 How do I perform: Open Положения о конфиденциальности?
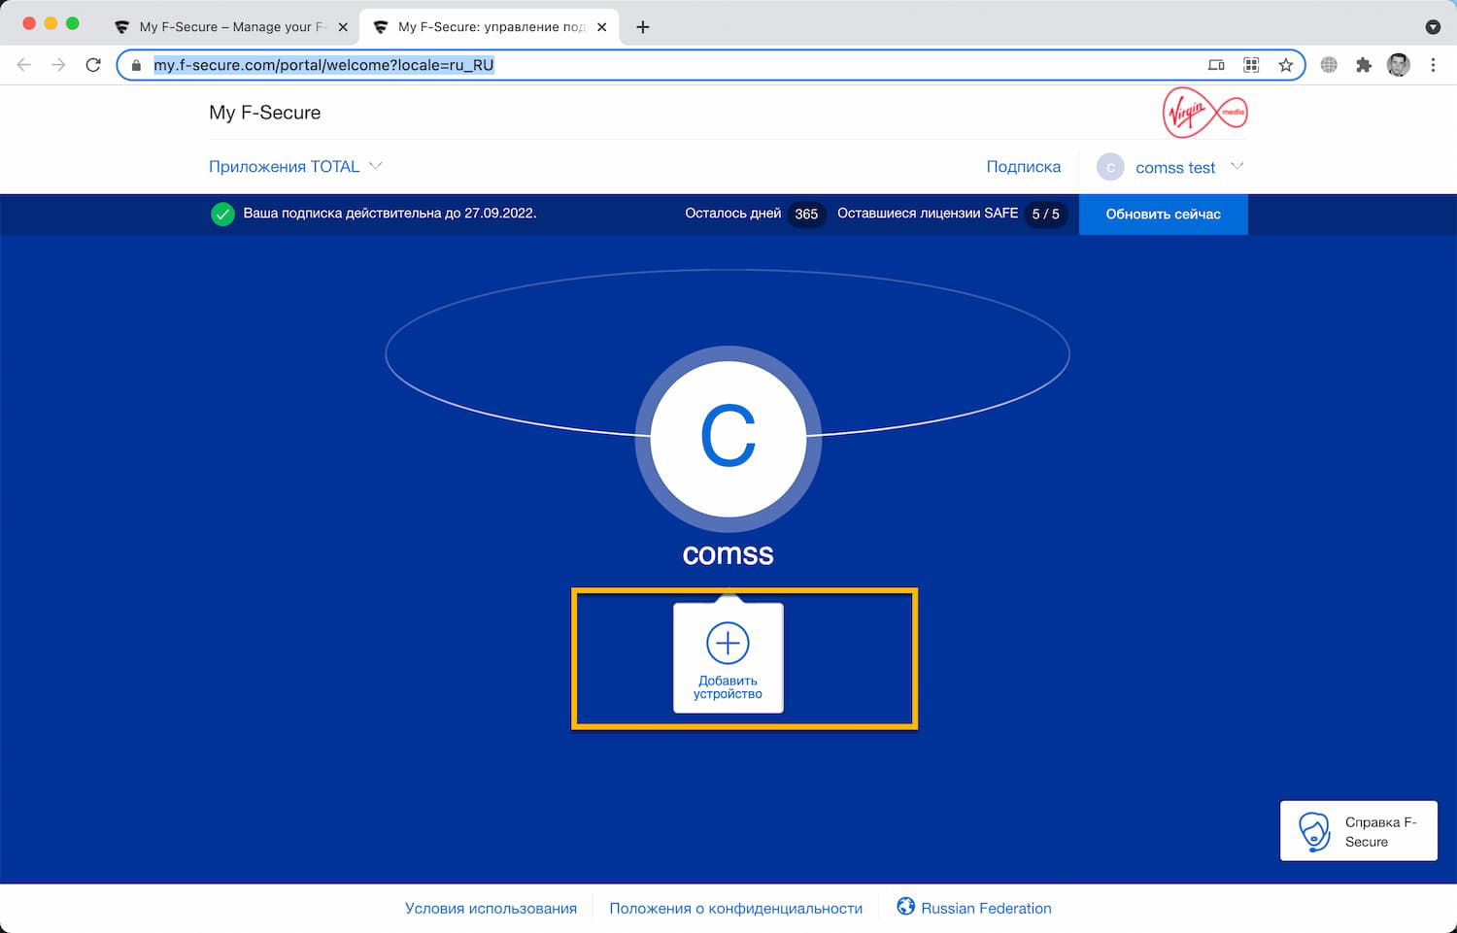(736, 908)
